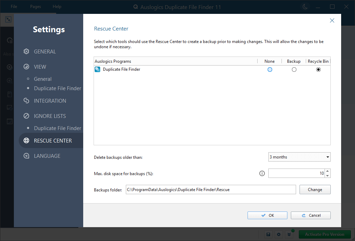The height and width of the screenshot is (241, 355).
Task: Open the Delete backups older than dropdown
Action: point(299,157)
